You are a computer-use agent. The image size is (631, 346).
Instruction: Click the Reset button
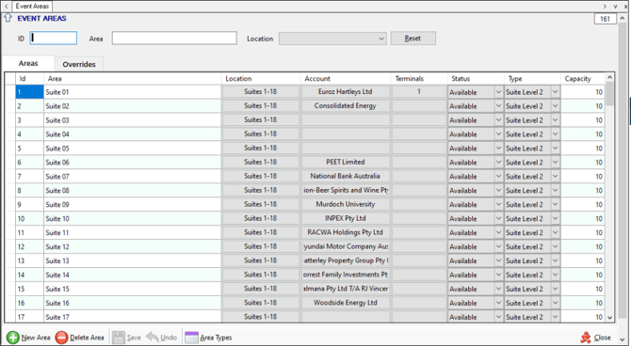413,39
